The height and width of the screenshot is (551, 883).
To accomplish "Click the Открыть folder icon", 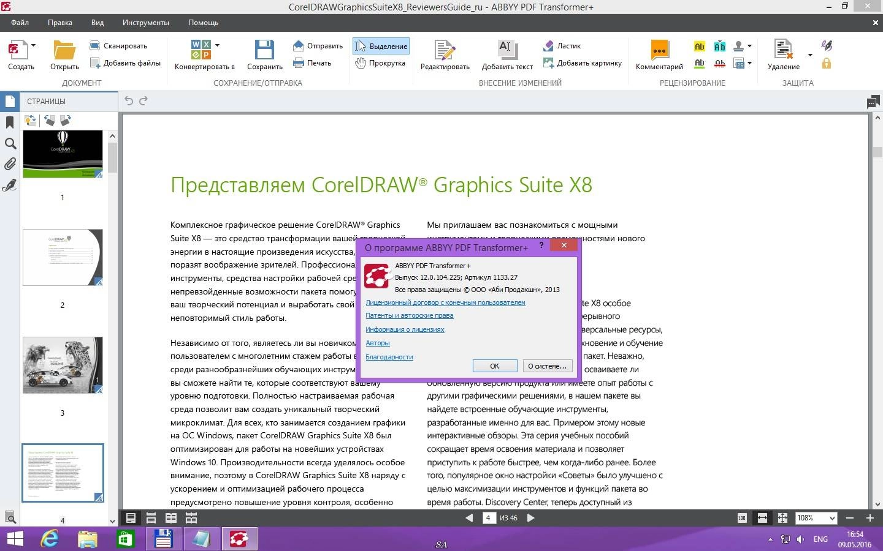I will coord(64,50).
